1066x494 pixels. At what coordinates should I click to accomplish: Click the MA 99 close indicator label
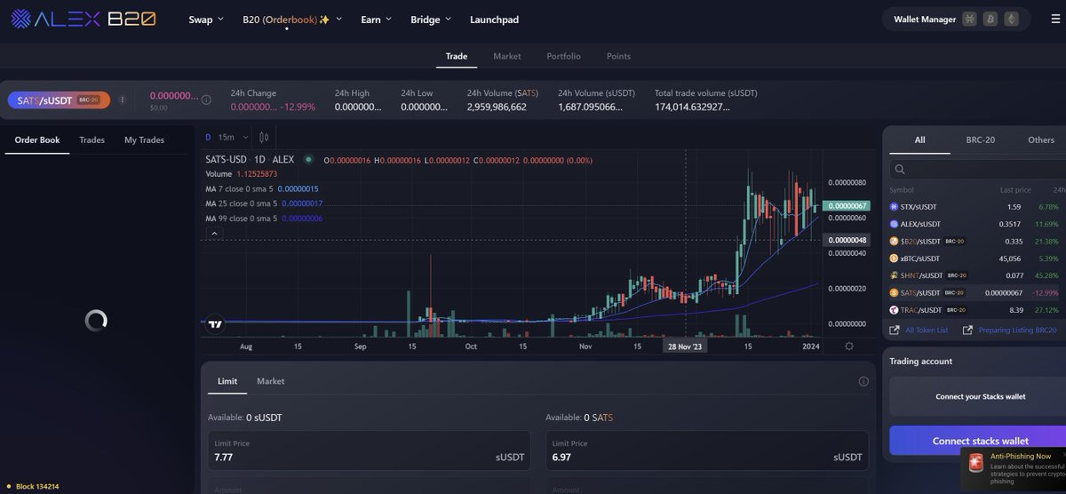(242, 219)
